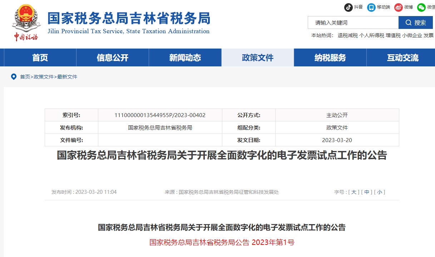
Task: Open the WeChat (微信) icon
Action: [x=421, y=7]
